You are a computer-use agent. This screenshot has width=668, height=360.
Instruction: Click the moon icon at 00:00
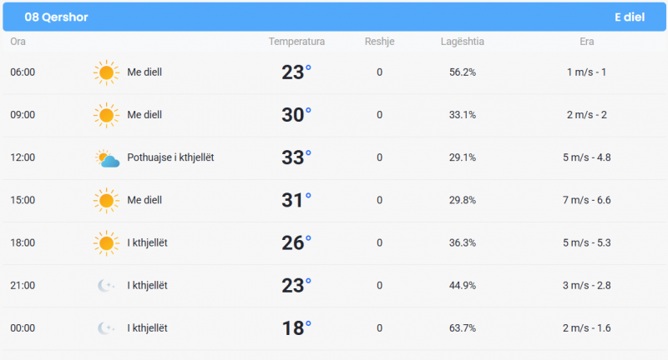[106, 328]
